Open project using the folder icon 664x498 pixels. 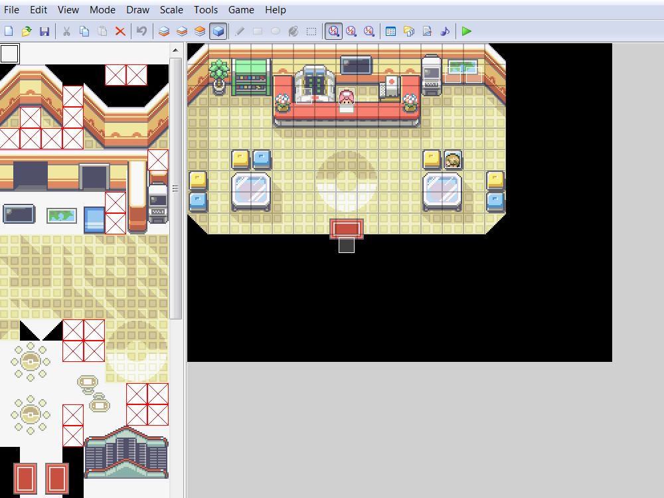coord(27,31)
